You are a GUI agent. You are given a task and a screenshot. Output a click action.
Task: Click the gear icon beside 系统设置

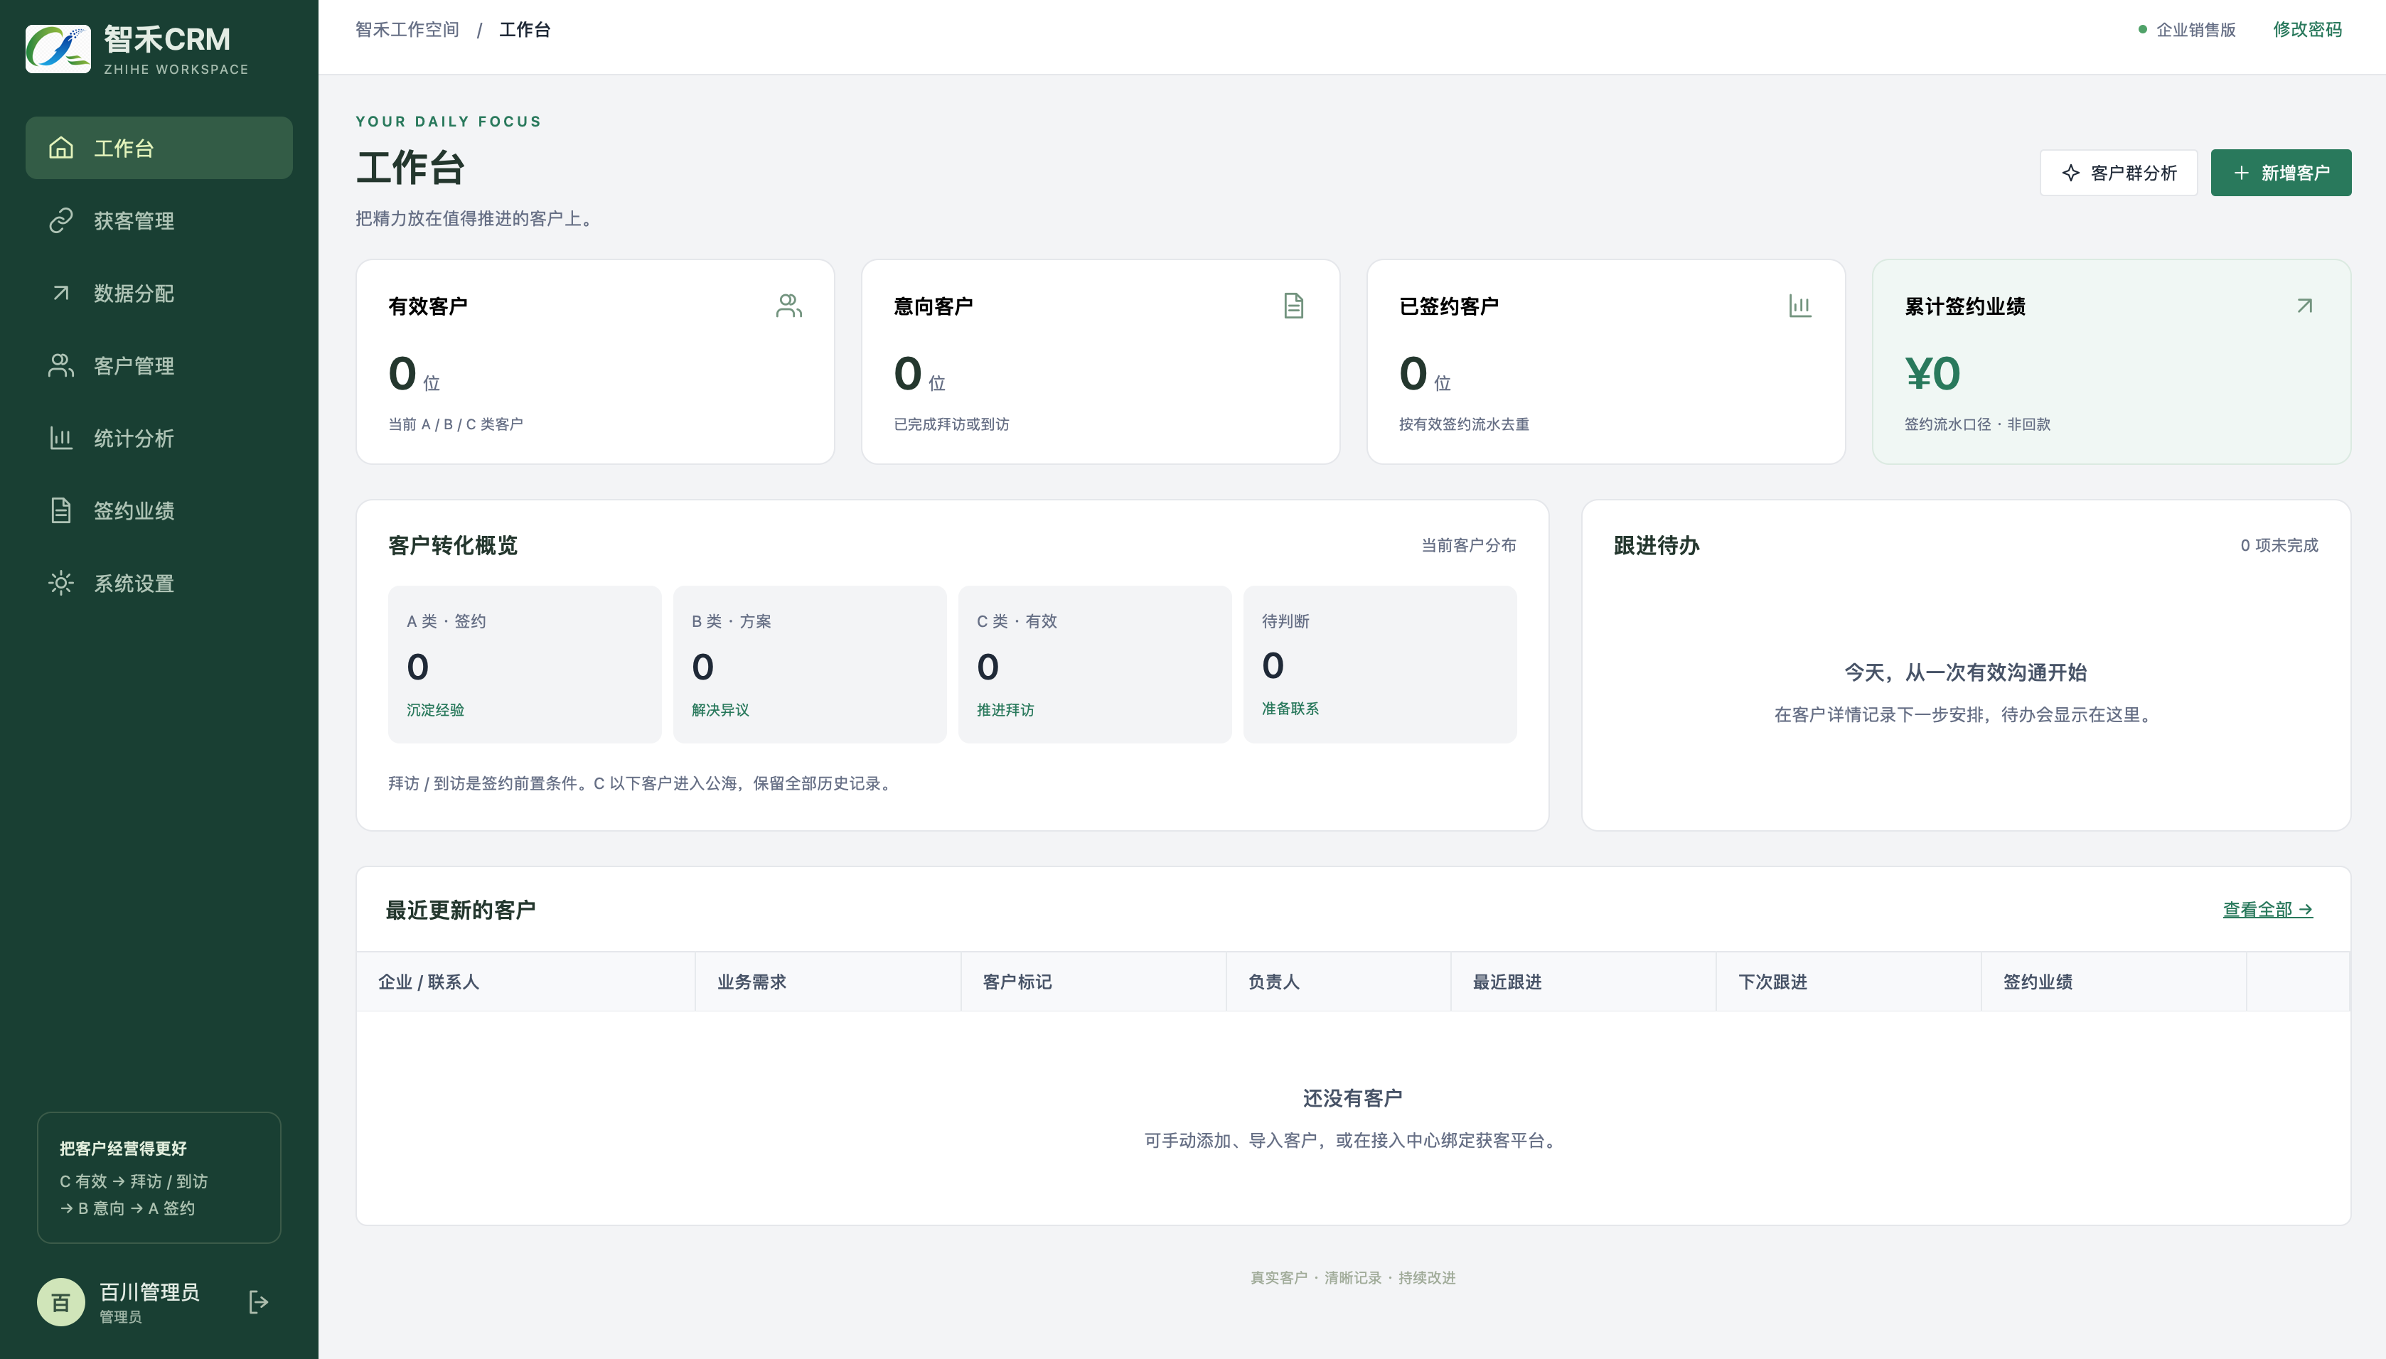pos(60,584)
